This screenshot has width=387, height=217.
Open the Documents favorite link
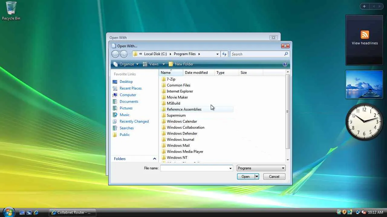point(129,102)
